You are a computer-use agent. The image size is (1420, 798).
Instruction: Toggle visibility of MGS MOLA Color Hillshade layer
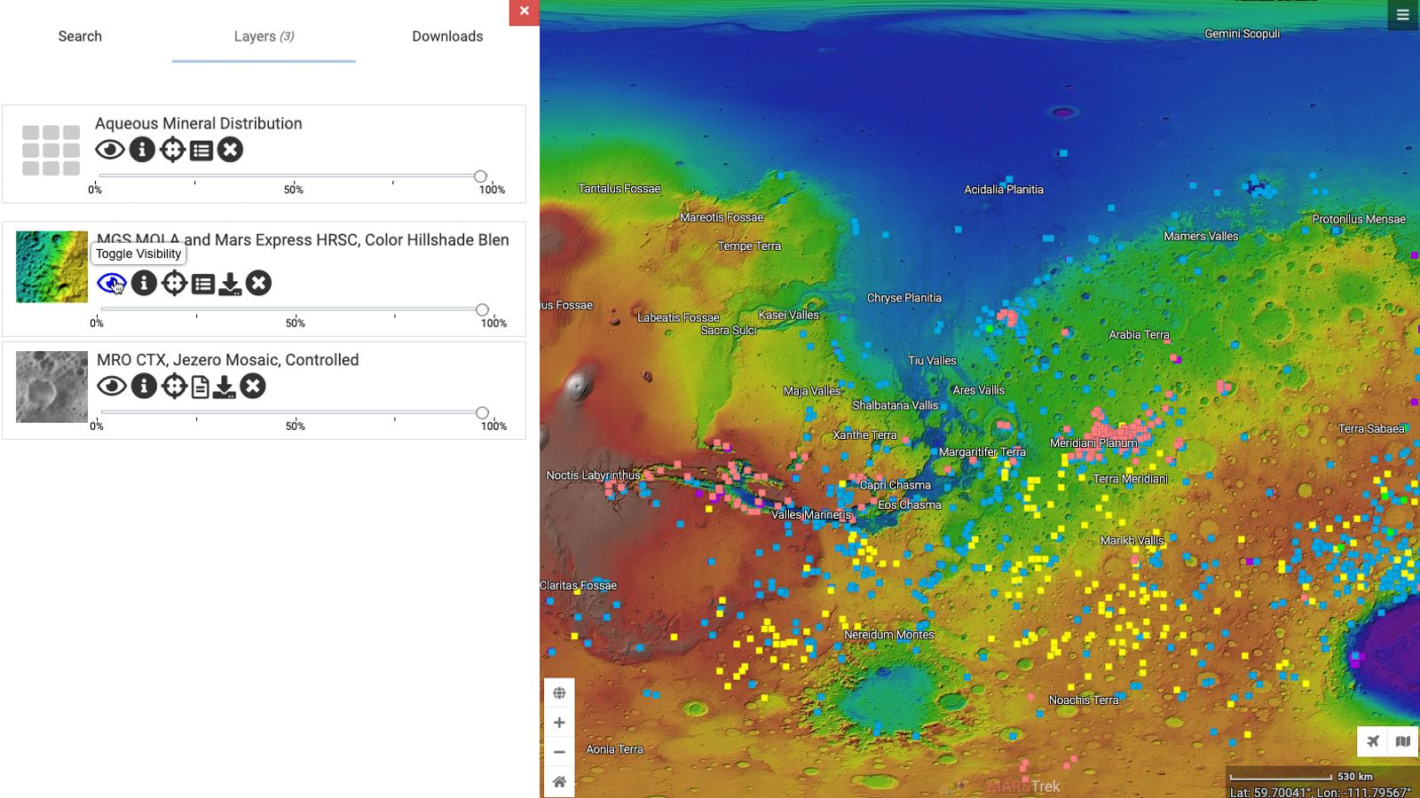pos(112,283)
